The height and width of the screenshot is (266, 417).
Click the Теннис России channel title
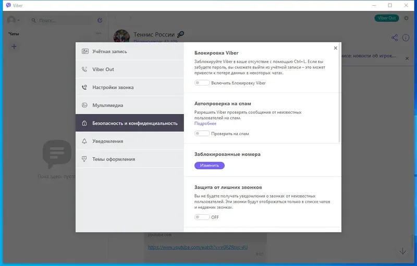[154, 34]
